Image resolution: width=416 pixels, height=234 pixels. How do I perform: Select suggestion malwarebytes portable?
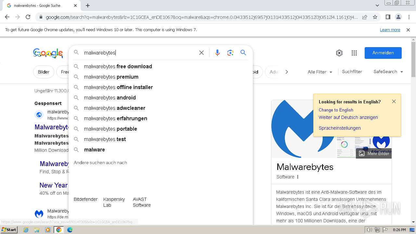point(161,129)
